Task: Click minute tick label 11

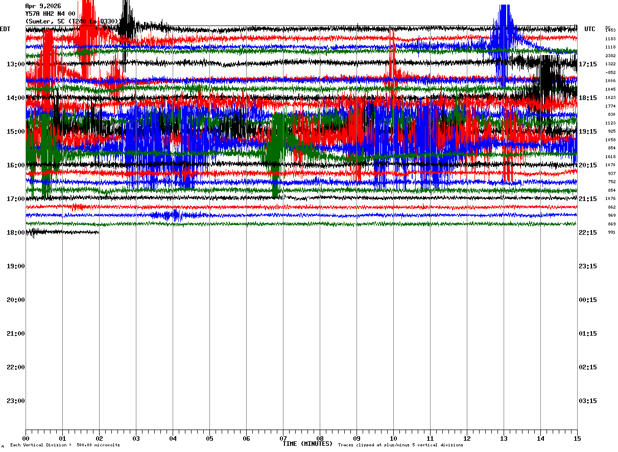Action: [430, 438]
